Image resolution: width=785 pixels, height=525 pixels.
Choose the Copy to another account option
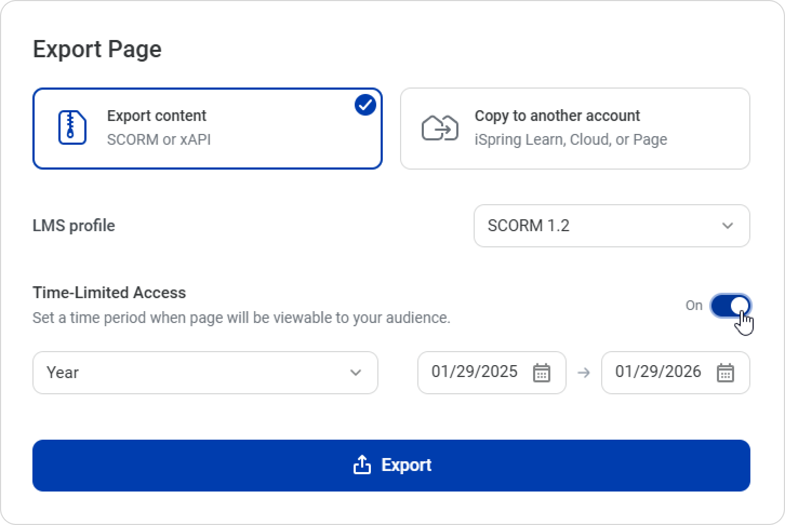[x=575, y=129]
